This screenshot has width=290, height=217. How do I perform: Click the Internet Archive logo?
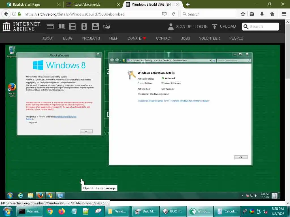coord(22,27)
